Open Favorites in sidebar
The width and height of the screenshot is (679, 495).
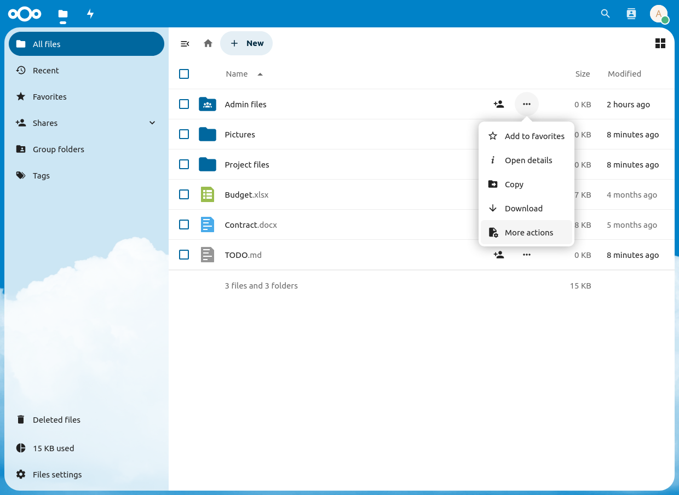tap(87, 96)
